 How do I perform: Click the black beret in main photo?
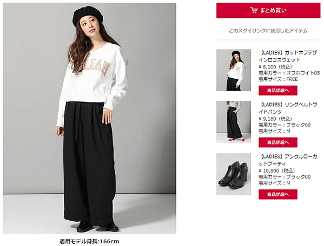(88, 15)
